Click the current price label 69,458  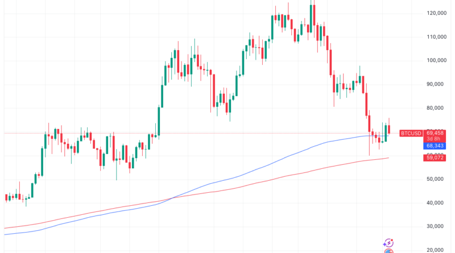coord(435,132)
